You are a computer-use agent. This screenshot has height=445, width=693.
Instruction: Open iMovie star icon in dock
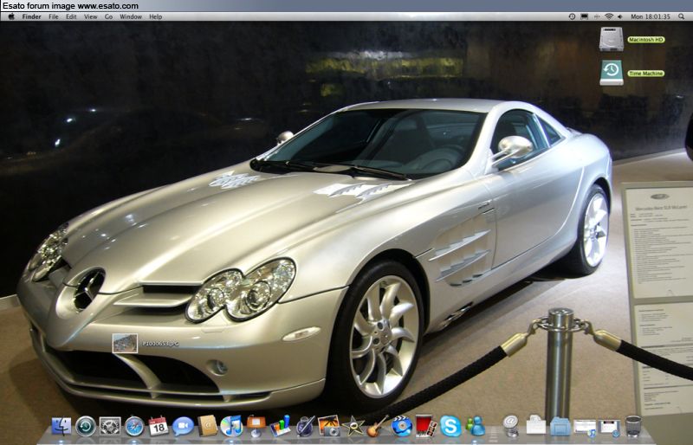point(353,427)
